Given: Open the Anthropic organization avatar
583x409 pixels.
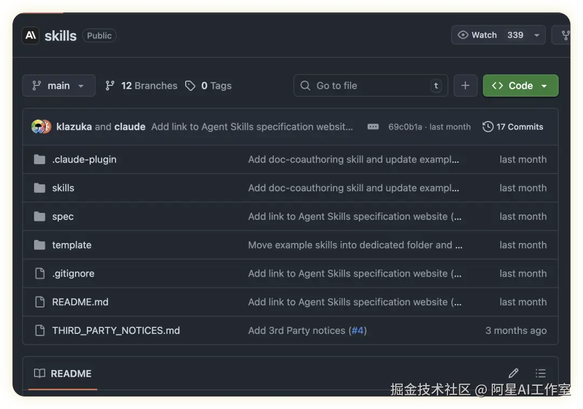Looking at the screenshot, I should 30,35.
